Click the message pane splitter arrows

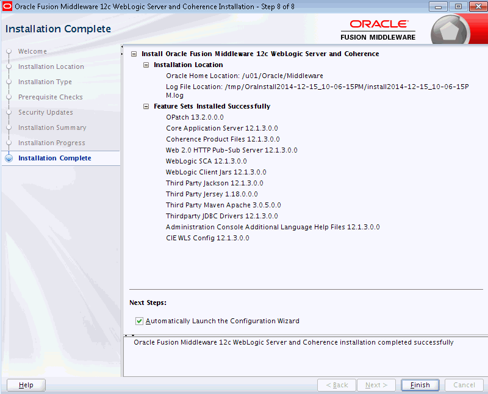[129, 335]
